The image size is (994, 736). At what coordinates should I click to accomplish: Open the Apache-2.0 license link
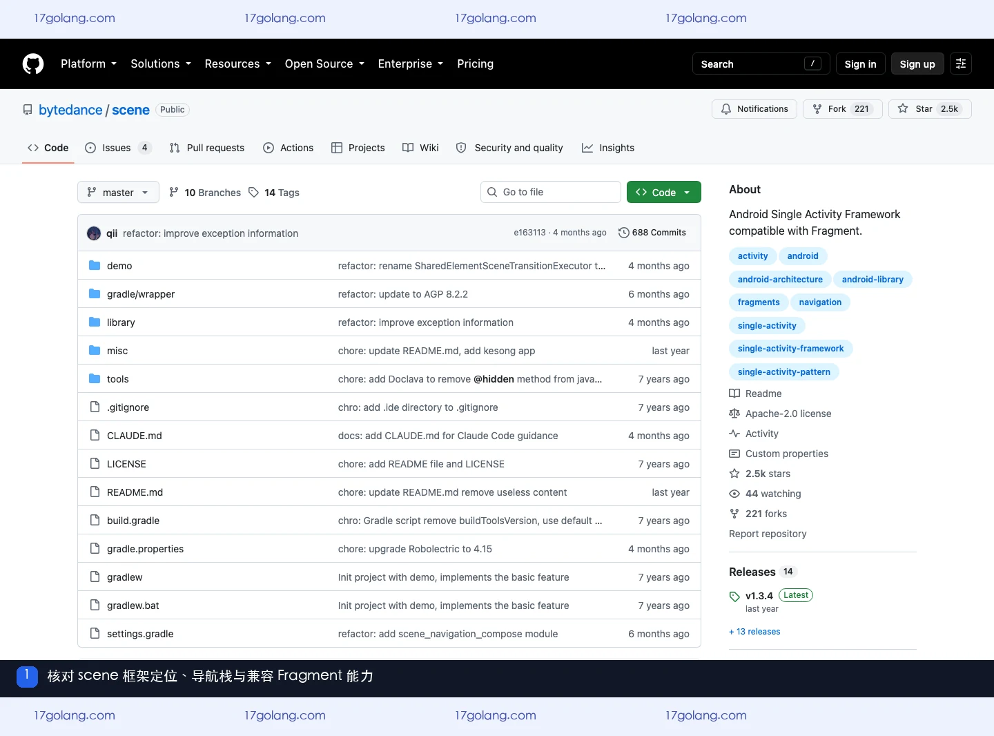780,414
